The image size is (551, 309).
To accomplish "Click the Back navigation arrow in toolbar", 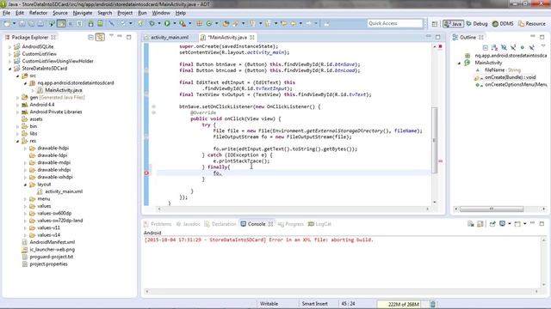I will point(294,23).
